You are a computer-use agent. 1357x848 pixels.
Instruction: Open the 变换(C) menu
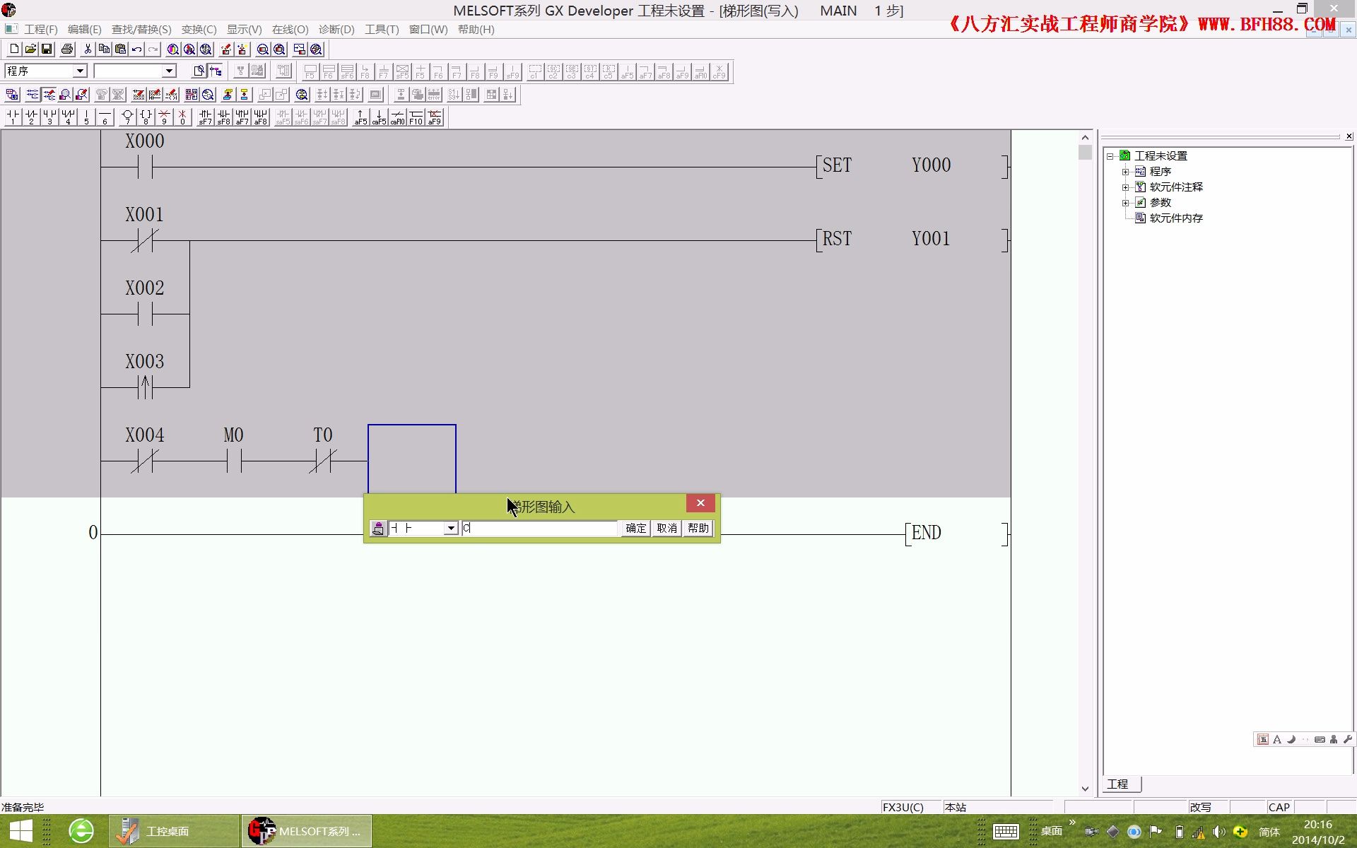point(199,30)
